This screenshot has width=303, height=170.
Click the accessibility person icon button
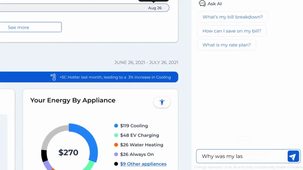(162, 102)
